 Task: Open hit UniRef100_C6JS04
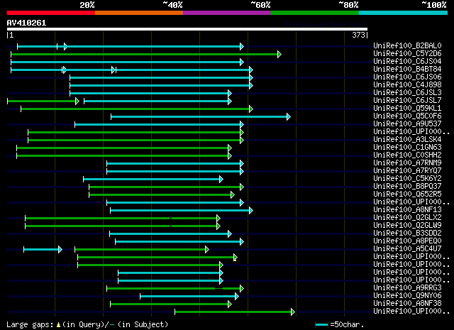[407, 62]
